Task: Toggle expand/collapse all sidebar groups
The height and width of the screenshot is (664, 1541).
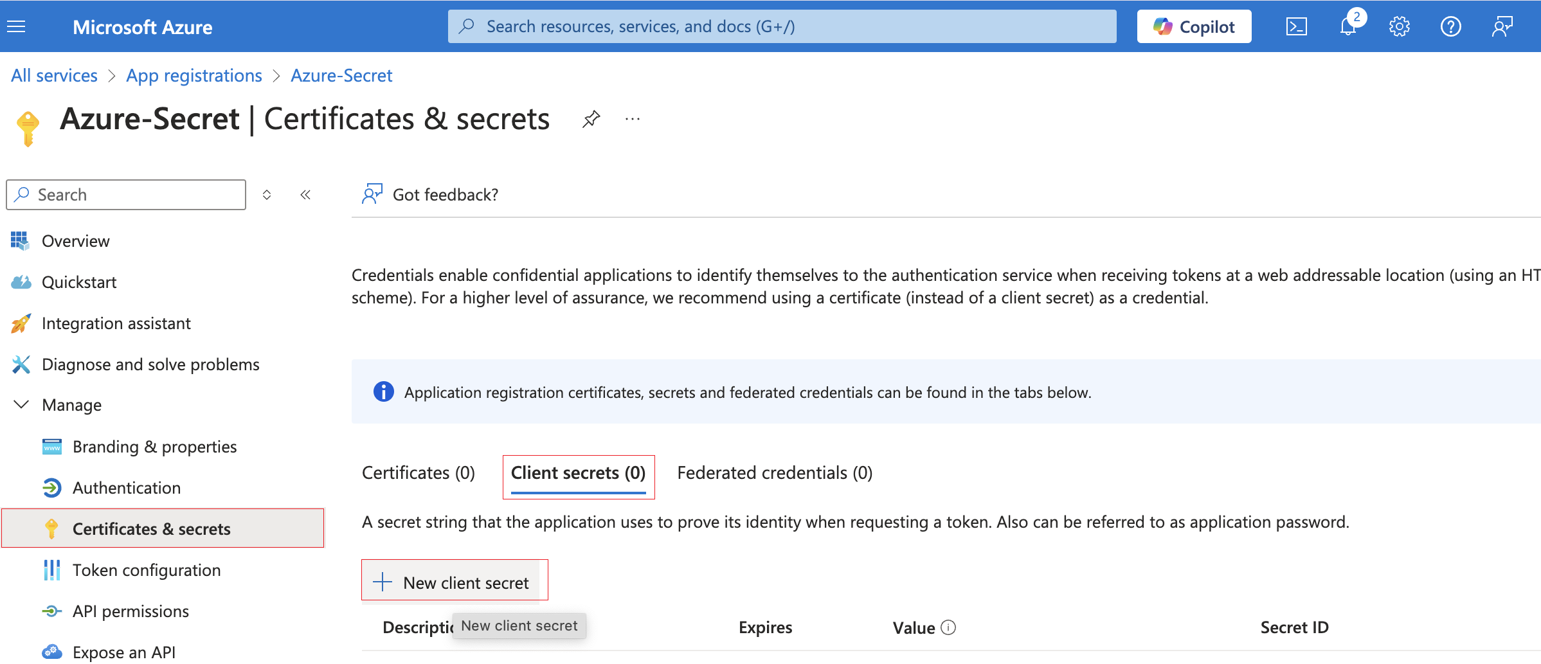Action: [x=267, y=195]
